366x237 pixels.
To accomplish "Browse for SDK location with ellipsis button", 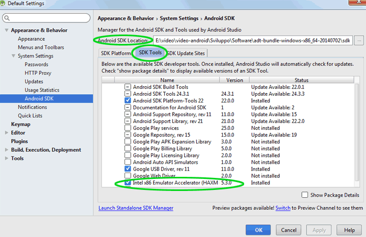I will 359,40.
